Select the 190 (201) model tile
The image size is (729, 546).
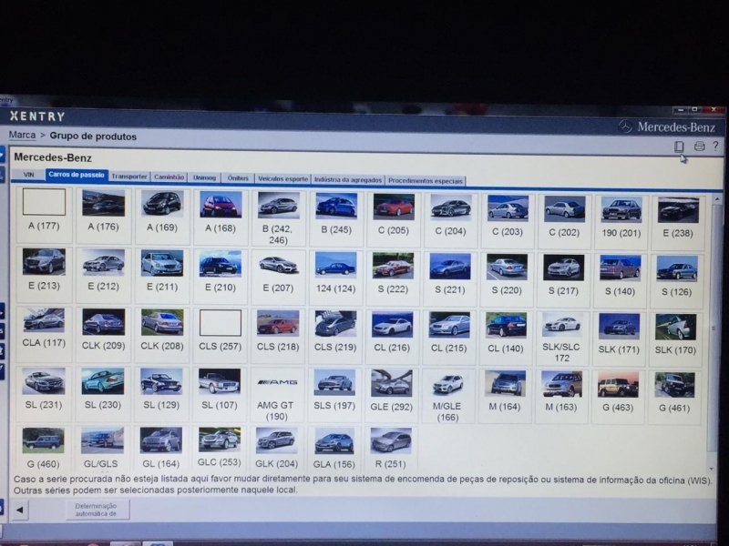[621, 222]
